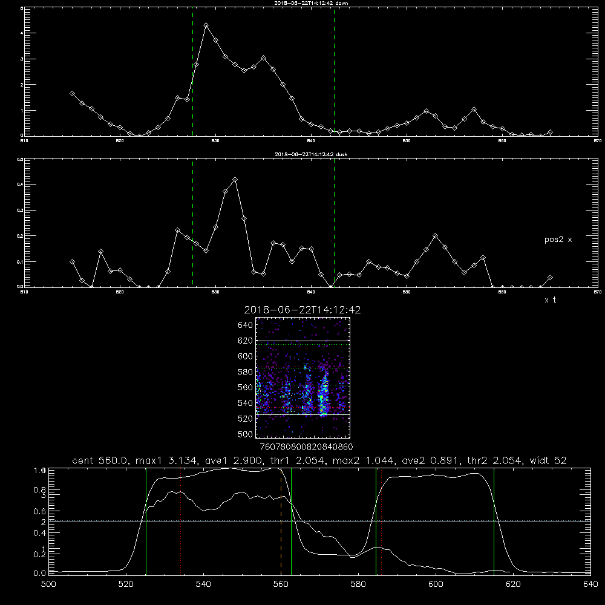
Task: Click the dusk plot title text
Action: click(x=311, y=154)
